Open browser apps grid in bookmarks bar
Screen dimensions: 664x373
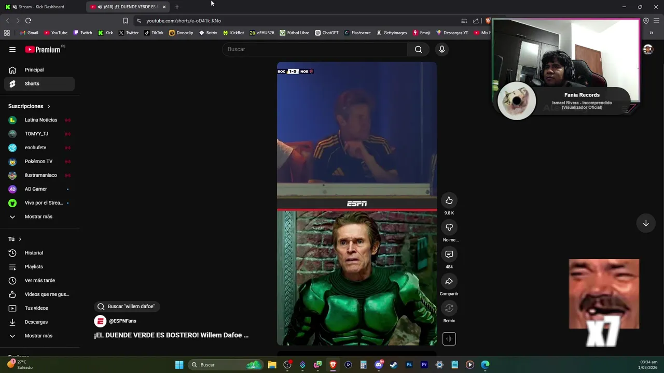click(7, 33)
